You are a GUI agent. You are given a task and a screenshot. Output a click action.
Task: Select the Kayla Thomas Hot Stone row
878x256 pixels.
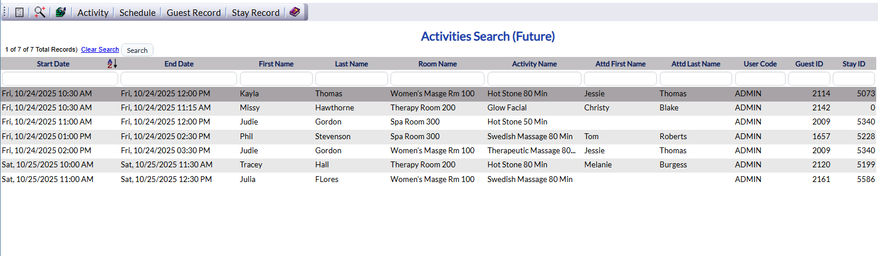click(439, 94)
